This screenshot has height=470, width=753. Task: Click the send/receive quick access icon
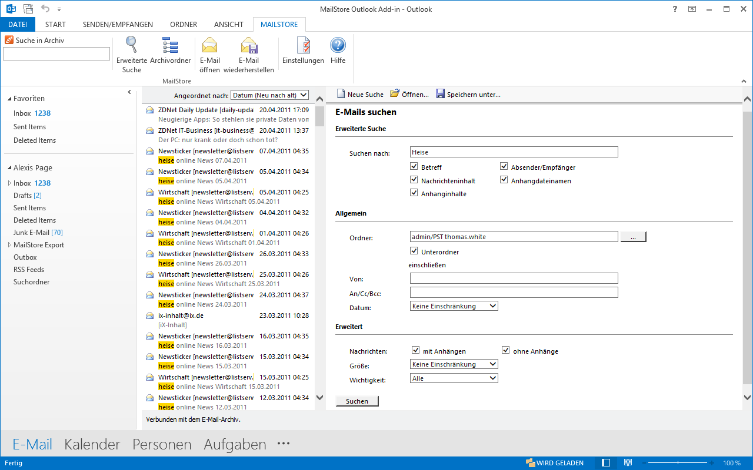(x=28, y=9)
